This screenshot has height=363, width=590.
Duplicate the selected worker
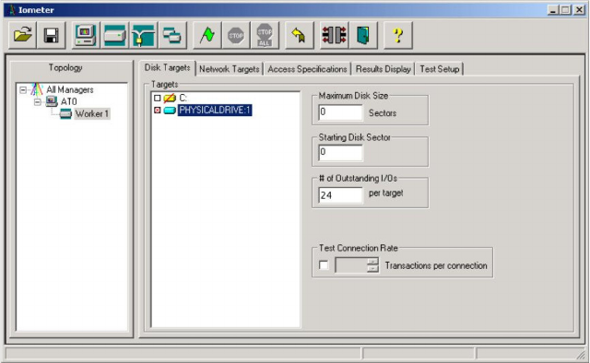pos(172,35)
